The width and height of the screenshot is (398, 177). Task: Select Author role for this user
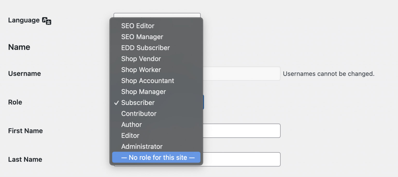pos(131,124)
